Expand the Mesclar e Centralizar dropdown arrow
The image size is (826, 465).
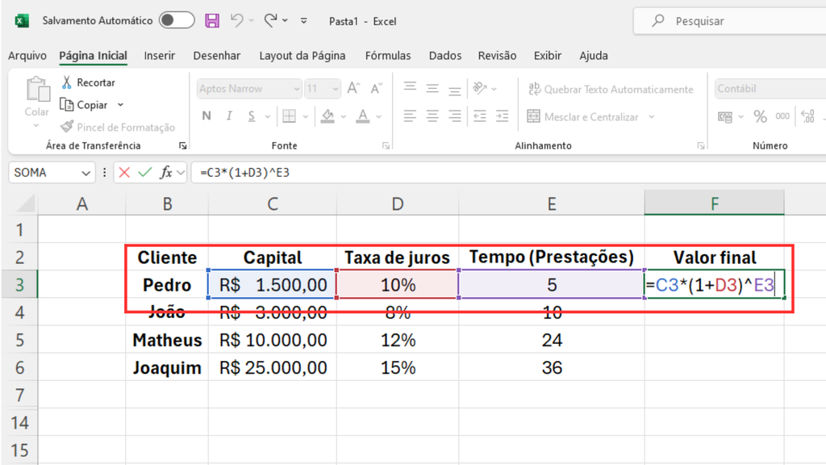[650, 116]
